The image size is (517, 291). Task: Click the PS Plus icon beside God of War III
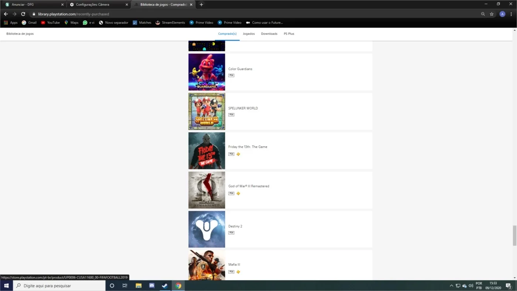(x=238, y=194)
